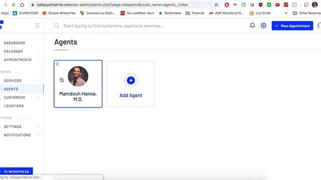The height and width of the screenshot is (180, 321).
Task: Expand the Customers submenu arrow
Action: point(38,97)
